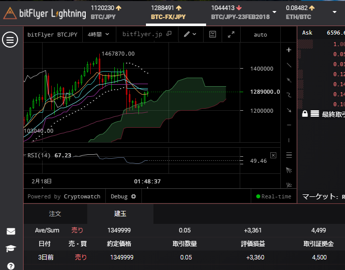Click the Debug settings button
345x270 pixels.
click(x=123, y=196)
